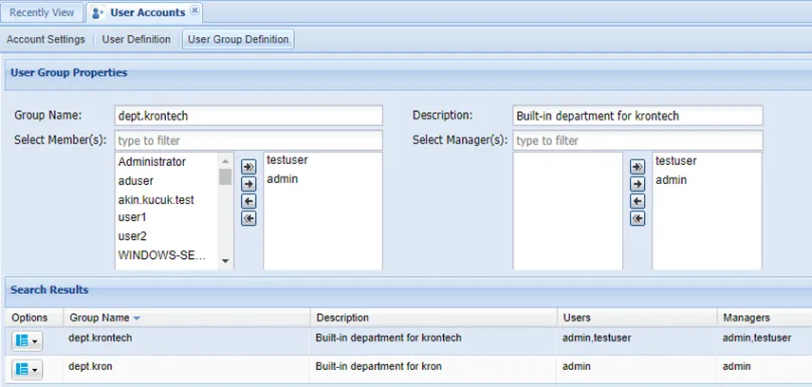Click the User Accounts tab icon
This screenshot has height=387, width=812.
pos(99,13)
